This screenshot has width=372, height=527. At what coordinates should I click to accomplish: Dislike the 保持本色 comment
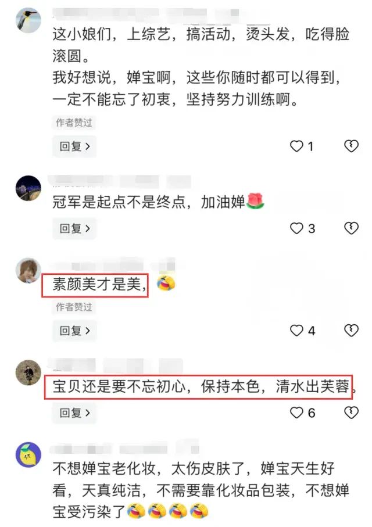point(352,413)
